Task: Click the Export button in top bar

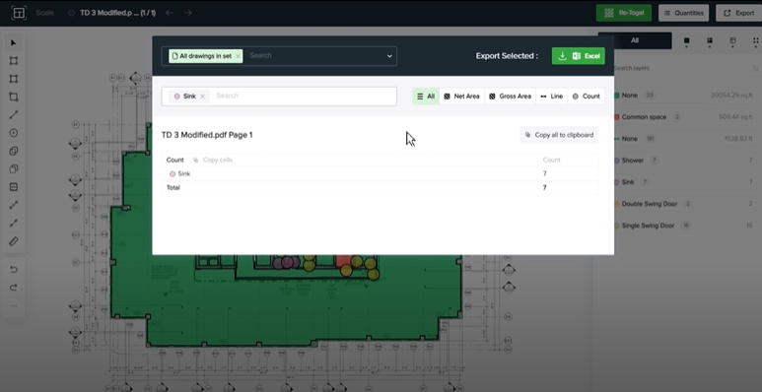Action: click(739, 13)
